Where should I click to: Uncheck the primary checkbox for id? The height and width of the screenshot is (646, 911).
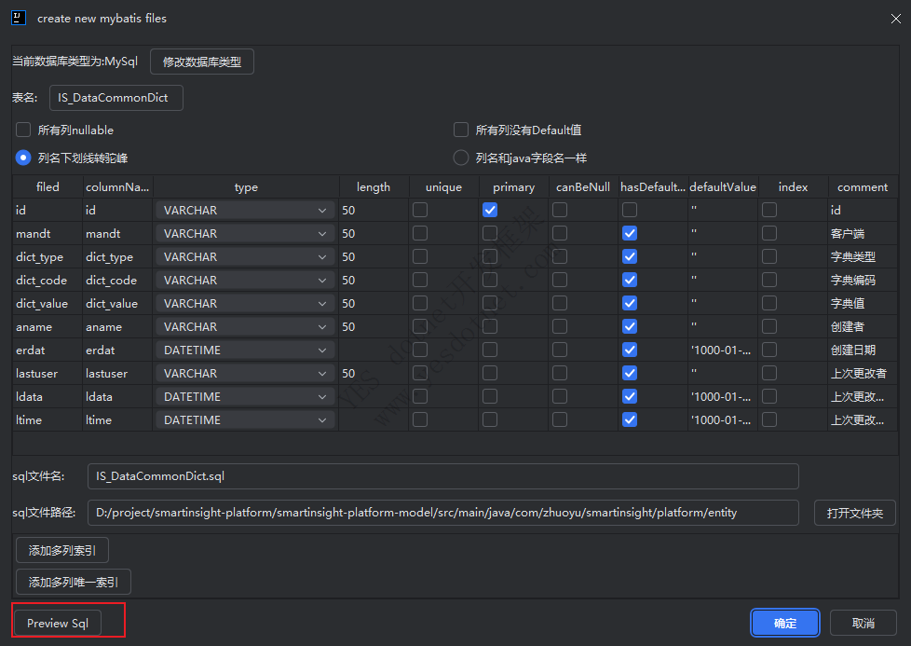coord(490,210)
